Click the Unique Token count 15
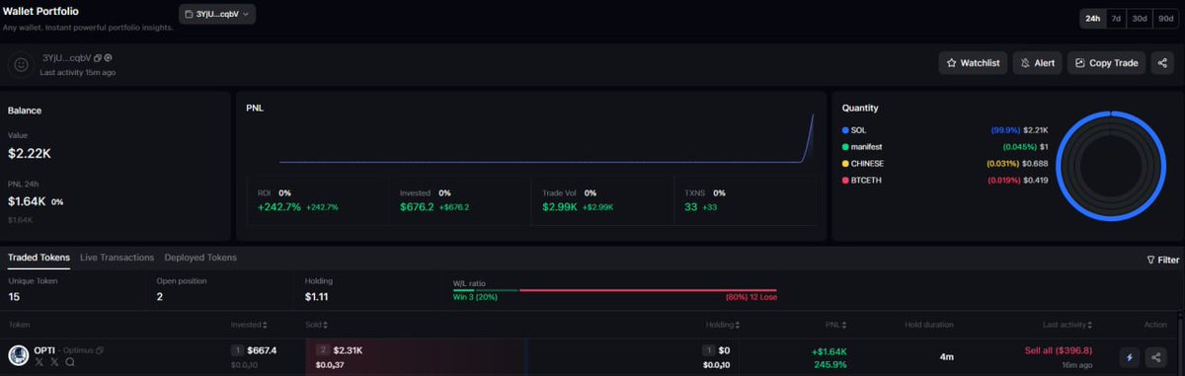Image resolution: width=1185 pixels, height=376 pixels. click(13, 296)
